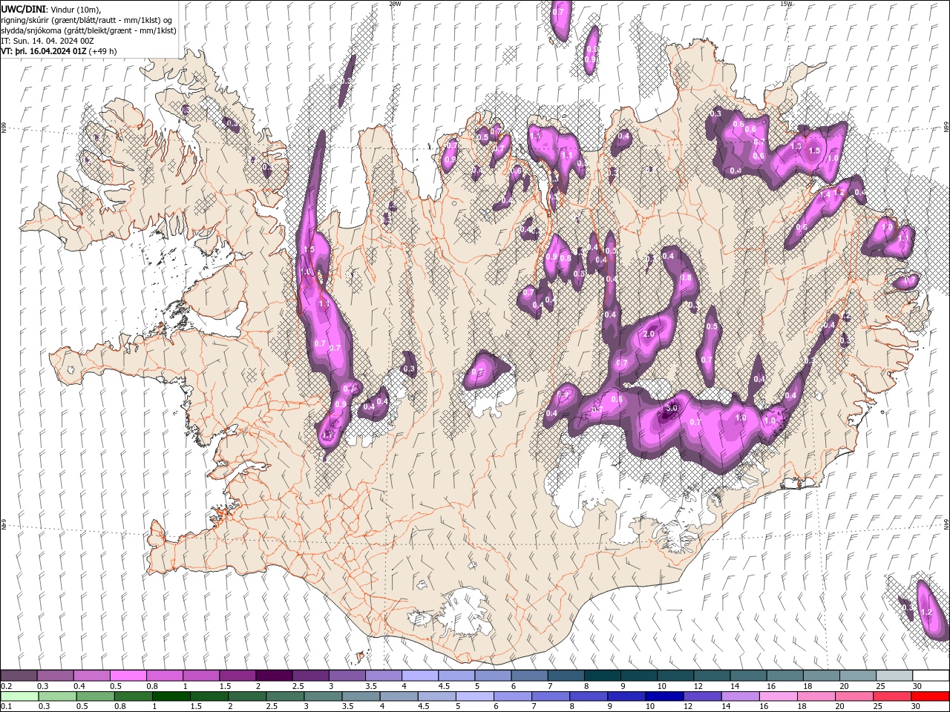Click the UWC/DINI title text
The width and height of the screenshot is (950, 712).
point(24,9)
